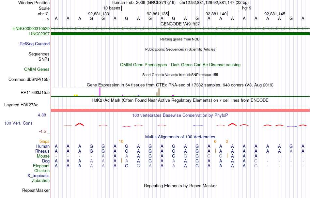Click the SNPs track label

(x=44, y=59)
